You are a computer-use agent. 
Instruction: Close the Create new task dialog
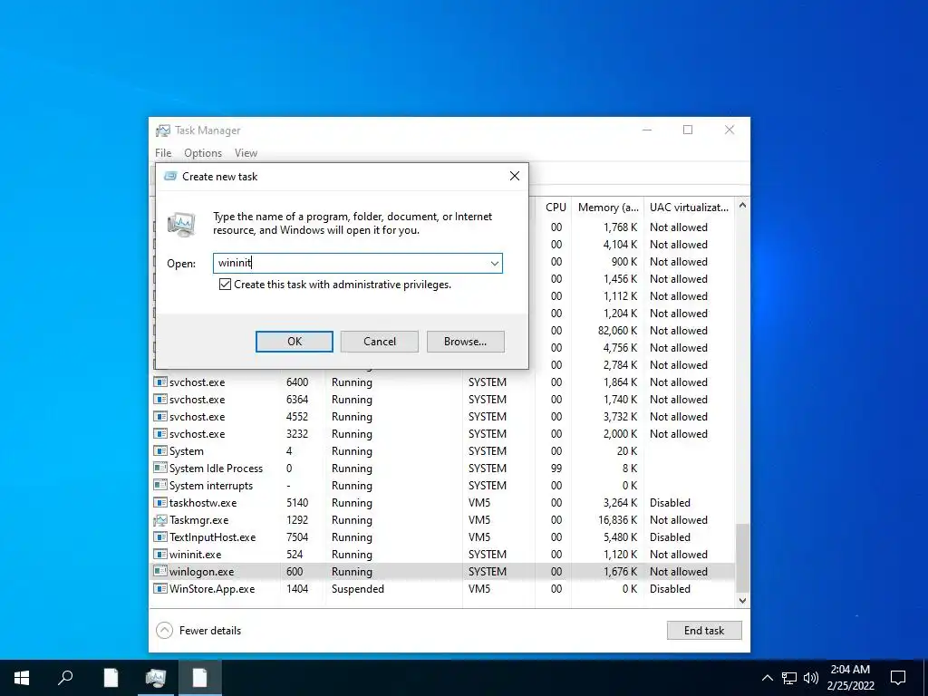click(x=515, y=177)
